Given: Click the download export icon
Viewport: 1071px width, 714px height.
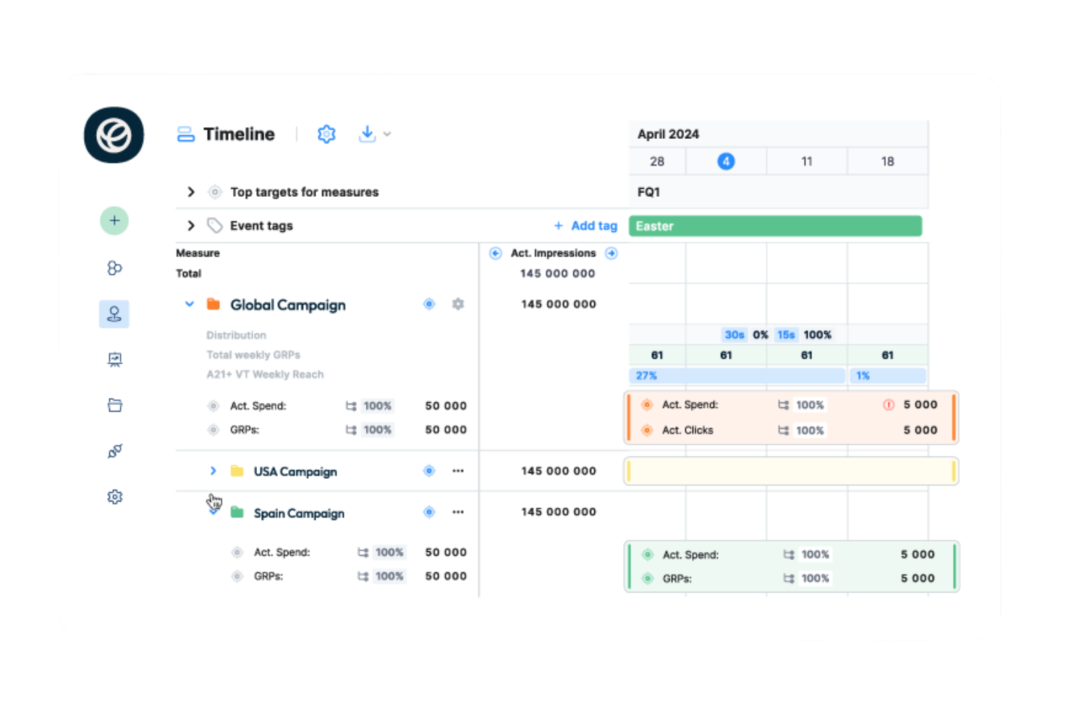Looking at the screenshot, I should 367,134.
